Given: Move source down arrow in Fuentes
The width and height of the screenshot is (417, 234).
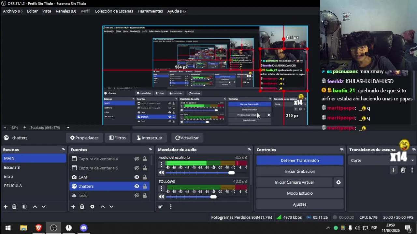Looking at the screenshot, I should point(111,207).
